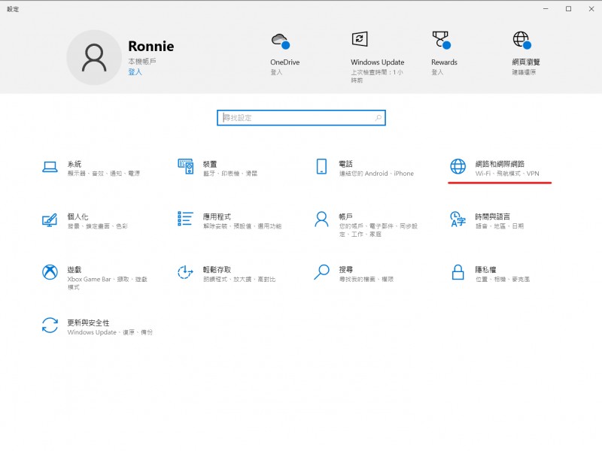602x451 pixels.
Task: Click the 搜尋 category title
Action: coord(346,270)
